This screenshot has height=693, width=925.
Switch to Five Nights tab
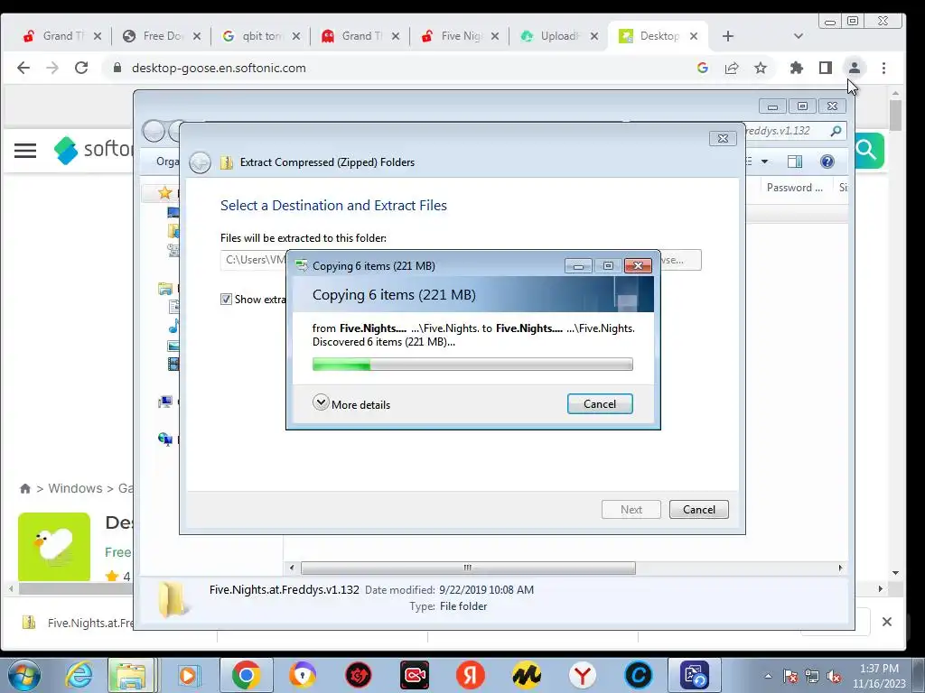click(459, 36)
